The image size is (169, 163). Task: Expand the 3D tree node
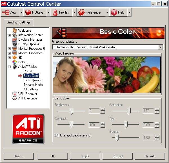point(10,58)
